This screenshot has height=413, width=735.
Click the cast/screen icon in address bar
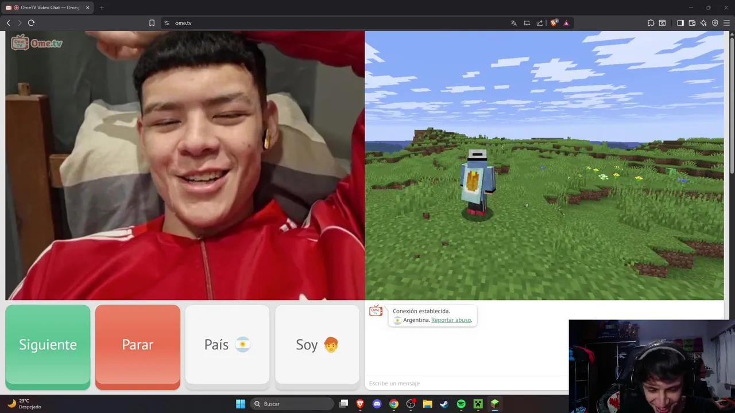(527, 23)
